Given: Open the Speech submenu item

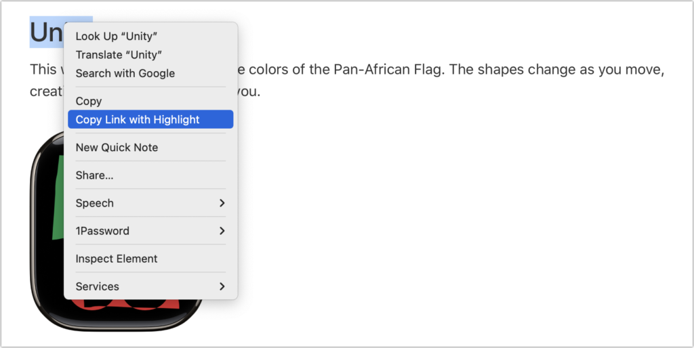Looking at the screenshot, I should (x=95, y=203).
